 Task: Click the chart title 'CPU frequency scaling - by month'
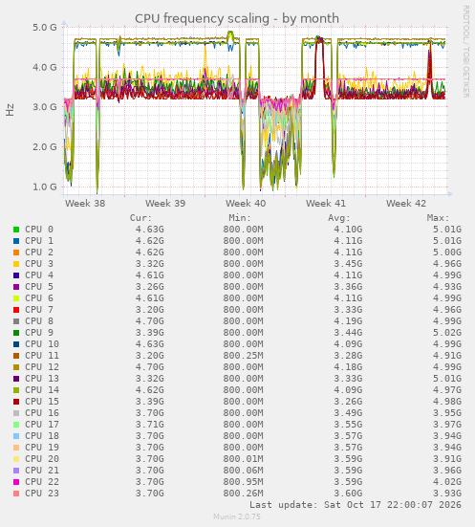[237, 19]
